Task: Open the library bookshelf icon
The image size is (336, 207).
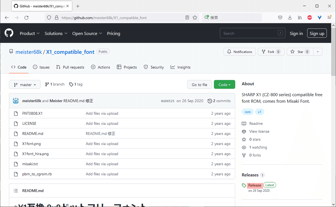Action: point(300,17)
